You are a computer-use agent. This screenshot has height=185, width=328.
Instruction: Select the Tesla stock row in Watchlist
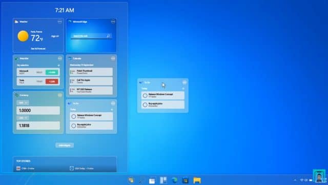[38, 81]
